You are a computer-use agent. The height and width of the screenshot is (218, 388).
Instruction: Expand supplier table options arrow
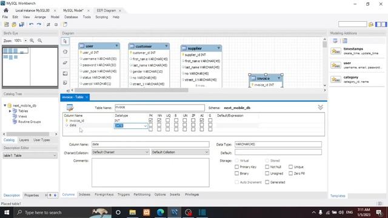tap(219, 48)
